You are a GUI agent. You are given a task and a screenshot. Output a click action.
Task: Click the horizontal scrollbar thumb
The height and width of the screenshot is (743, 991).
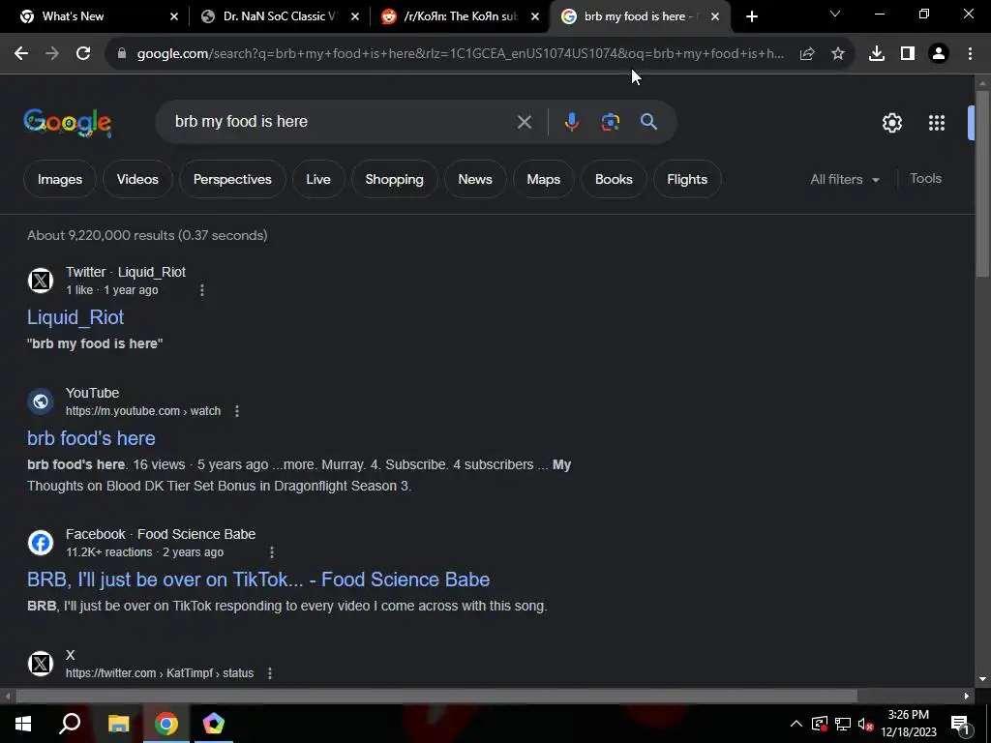(436, 697)
